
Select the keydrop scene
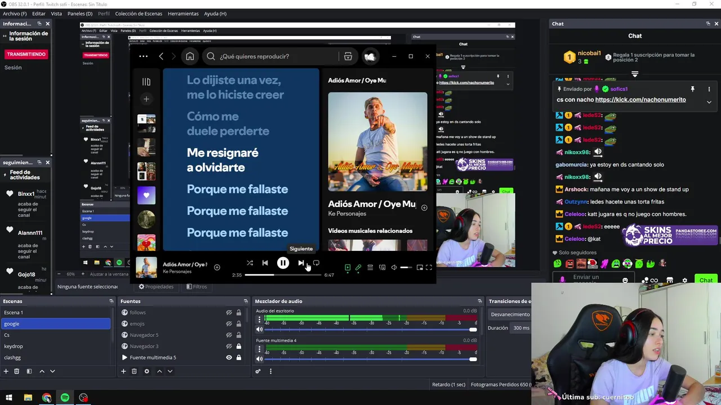click(x=55, y=346)
